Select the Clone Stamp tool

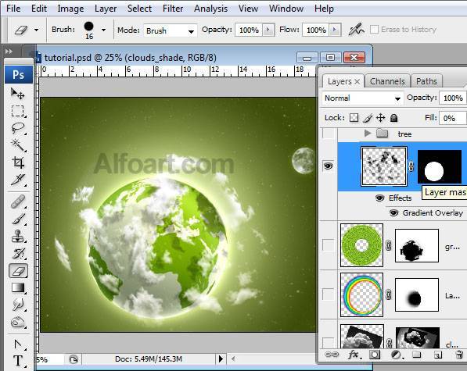[17, 237]
